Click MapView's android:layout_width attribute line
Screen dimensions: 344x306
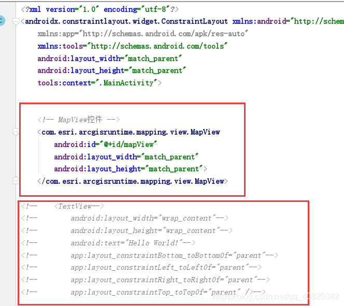(126, 157)
